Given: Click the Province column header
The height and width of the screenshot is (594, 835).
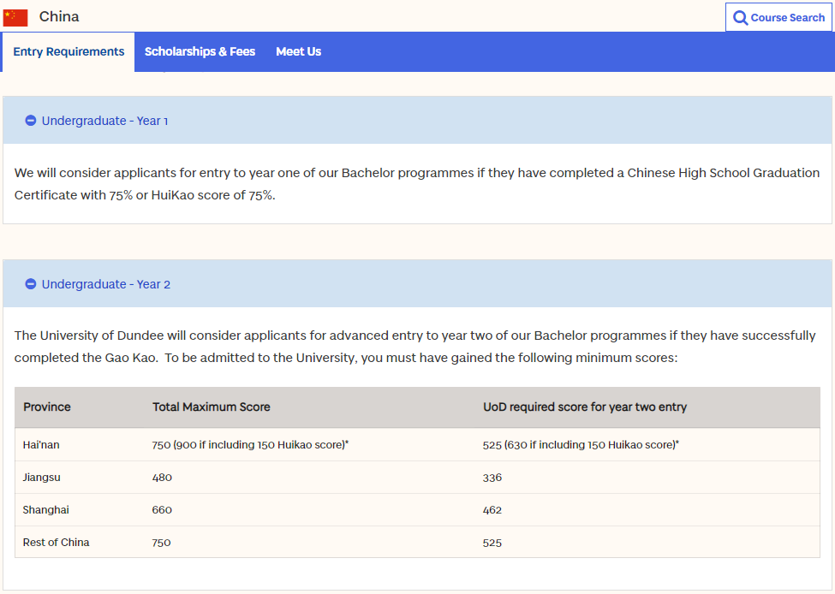Looking at the screenshot, I should pos(47,407).
